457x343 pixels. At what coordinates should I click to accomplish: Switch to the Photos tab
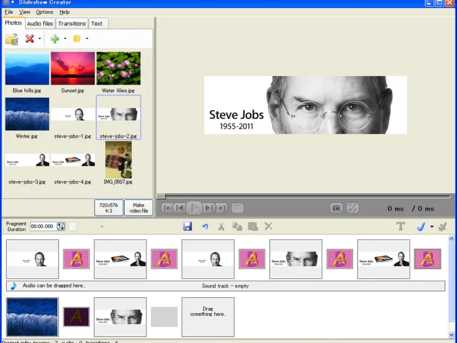point(13,23)
